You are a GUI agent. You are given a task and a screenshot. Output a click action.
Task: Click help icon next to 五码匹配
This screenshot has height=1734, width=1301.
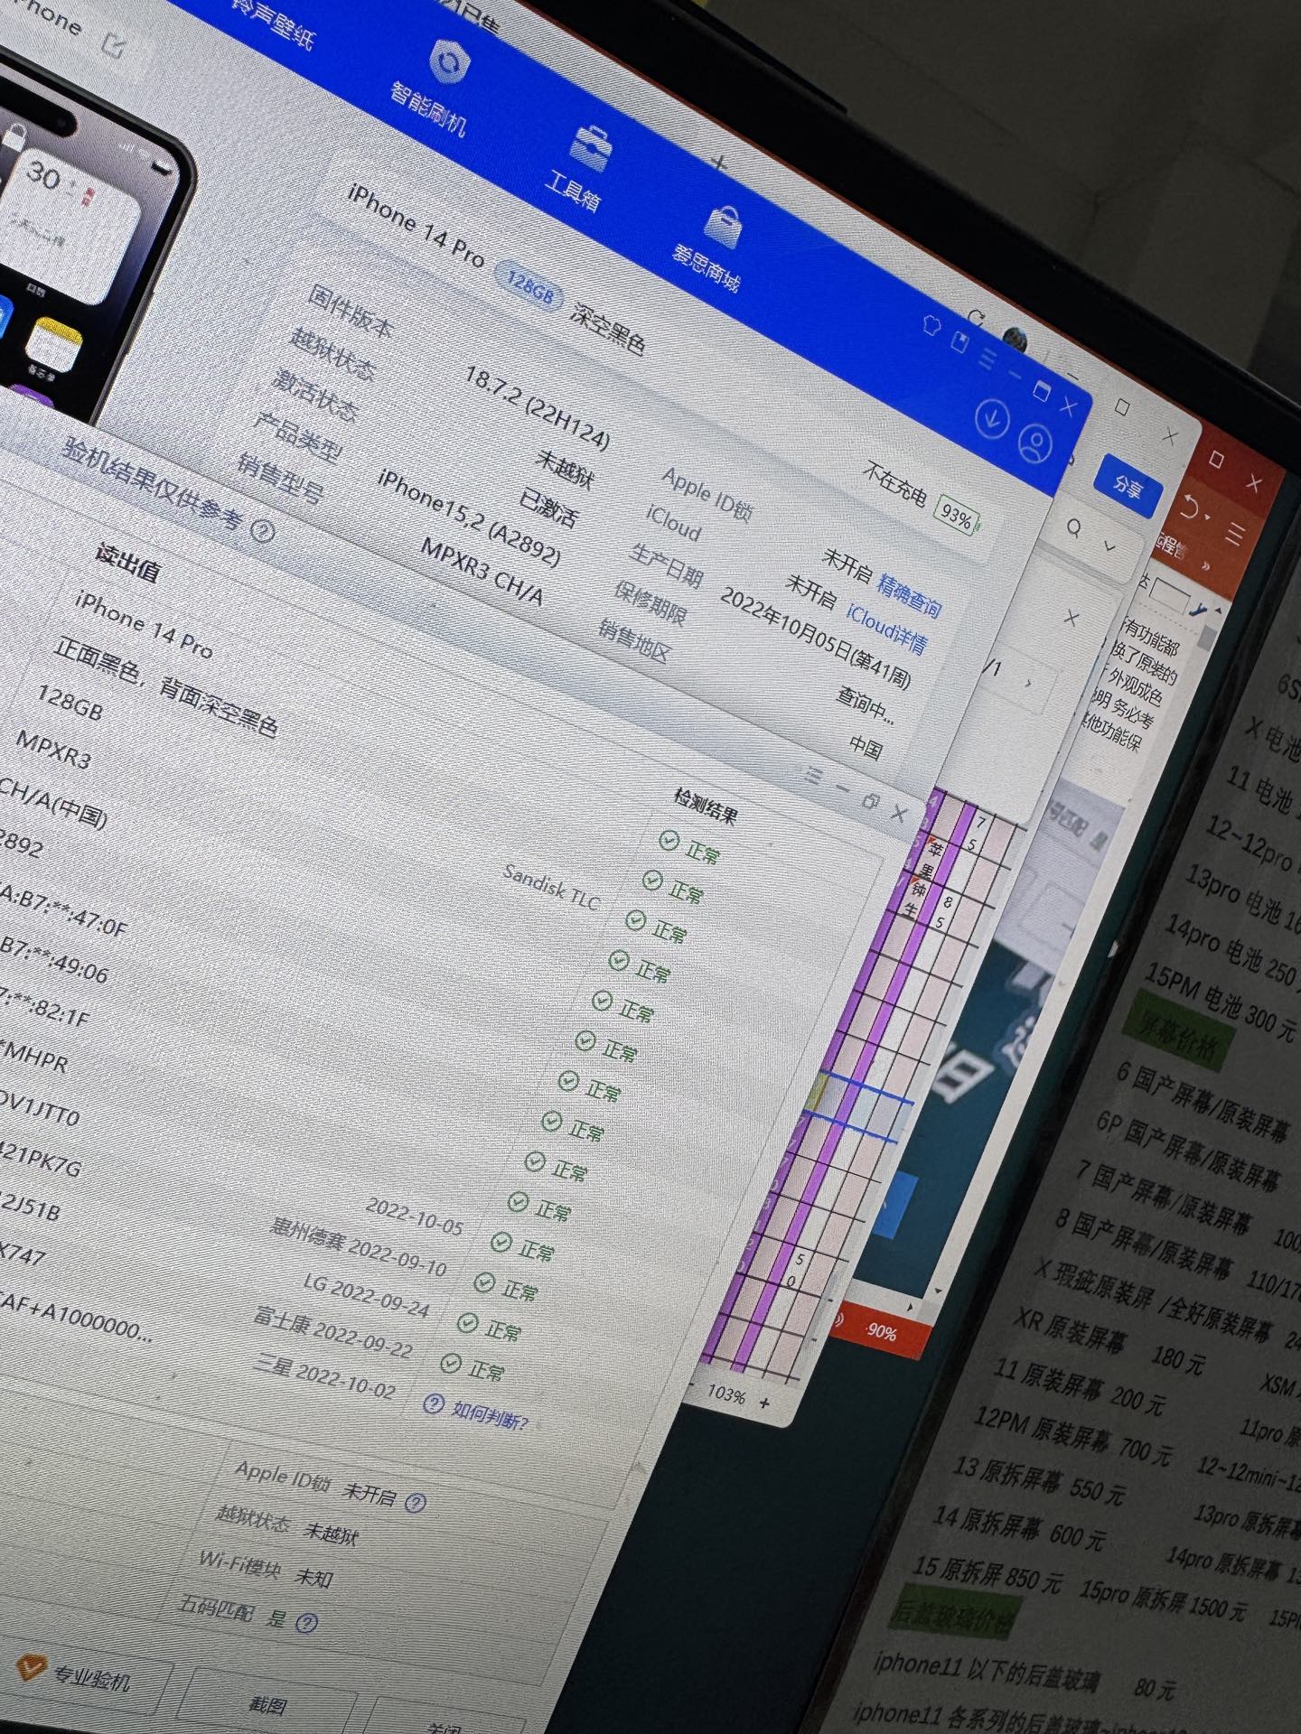coord(306,1624)
